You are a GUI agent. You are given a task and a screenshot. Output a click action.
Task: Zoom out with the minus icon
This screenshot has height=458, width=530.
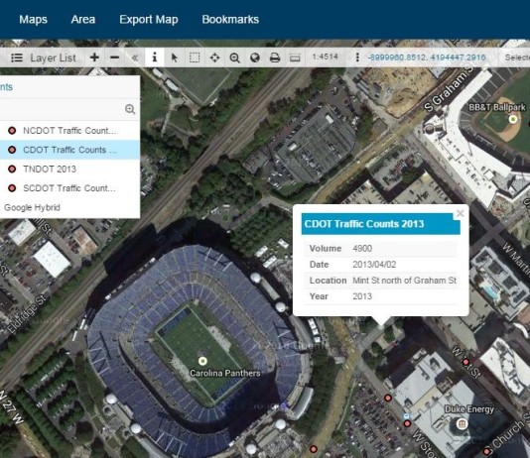(x=114, y=57)
